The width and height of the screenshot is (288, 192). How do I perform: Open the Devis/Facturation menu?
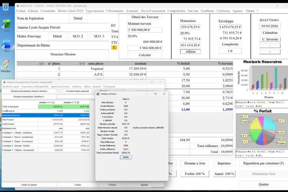click(x=153, y=11)
